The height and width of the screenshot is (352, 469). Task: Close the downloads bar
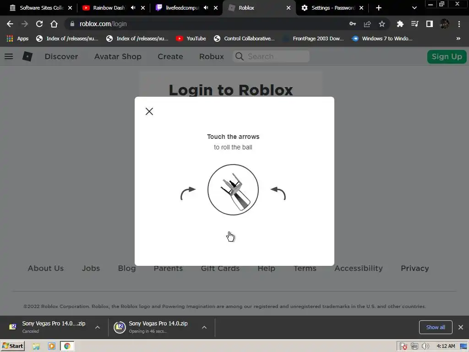coord(461,327)
